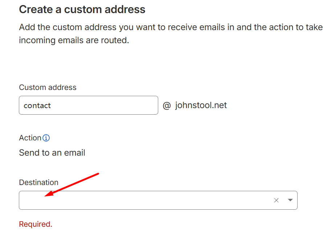
Task: Click the 'Send to an email' action text
Action: (x=52, y=153)
